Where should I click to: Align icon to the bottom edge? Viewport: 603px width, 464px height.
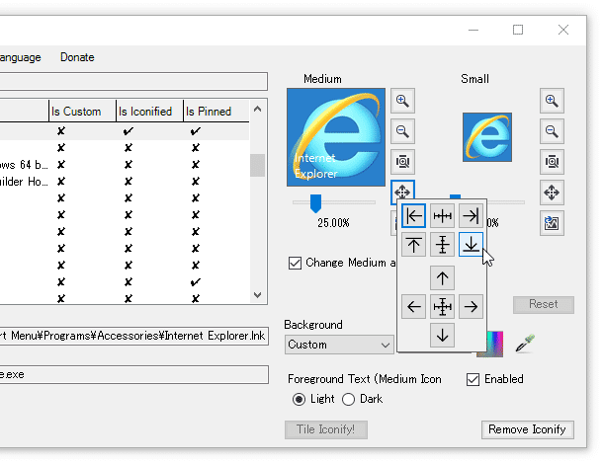(471, 244)
